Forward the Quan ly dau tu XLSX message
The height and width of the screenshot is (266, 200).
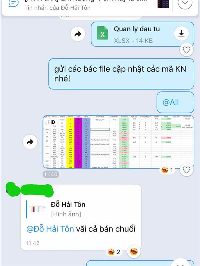coord(78,34)
